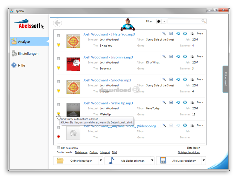Remove Snooter.mp3 from the list
The height and width of the screenshot is (179, 239).
[x=192, y=79]
